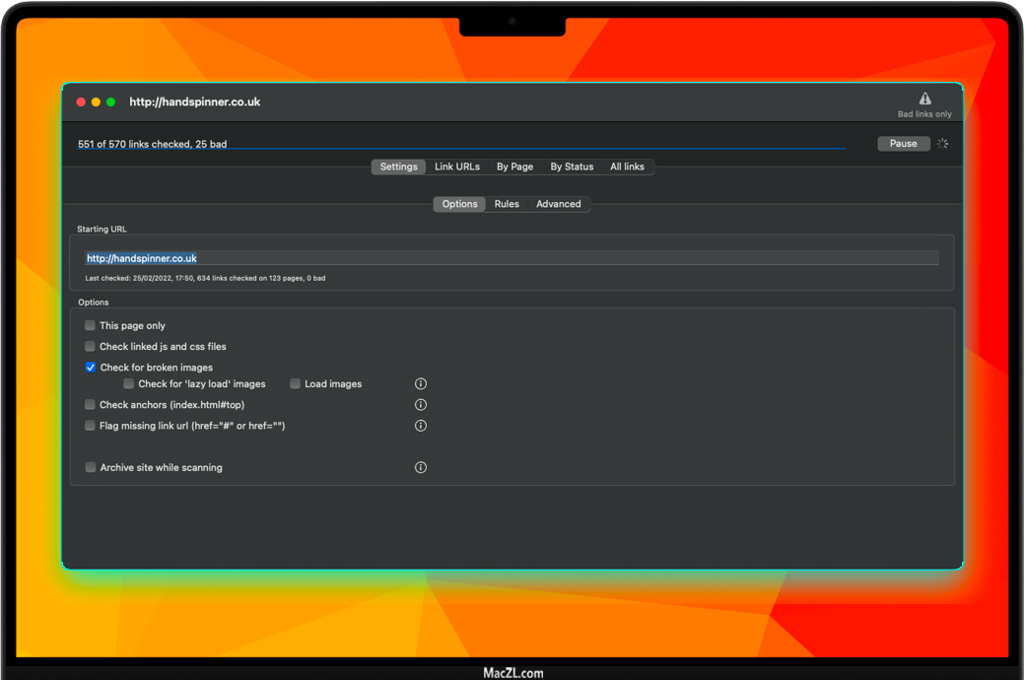Open the Advanced settings tab
Screen dimensions: 1025x680
pyautogui.click(x=558, y=204)
